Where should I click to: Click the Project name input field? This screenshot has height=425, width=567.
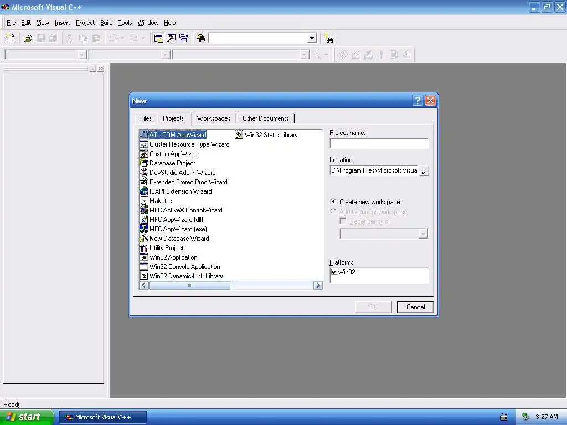[379, 143]
